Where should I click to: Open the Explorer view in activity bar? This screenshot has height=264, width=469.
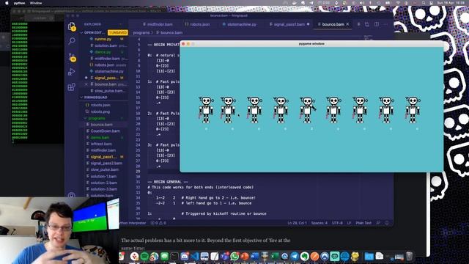pyautogui.click(x=72, y=26)
